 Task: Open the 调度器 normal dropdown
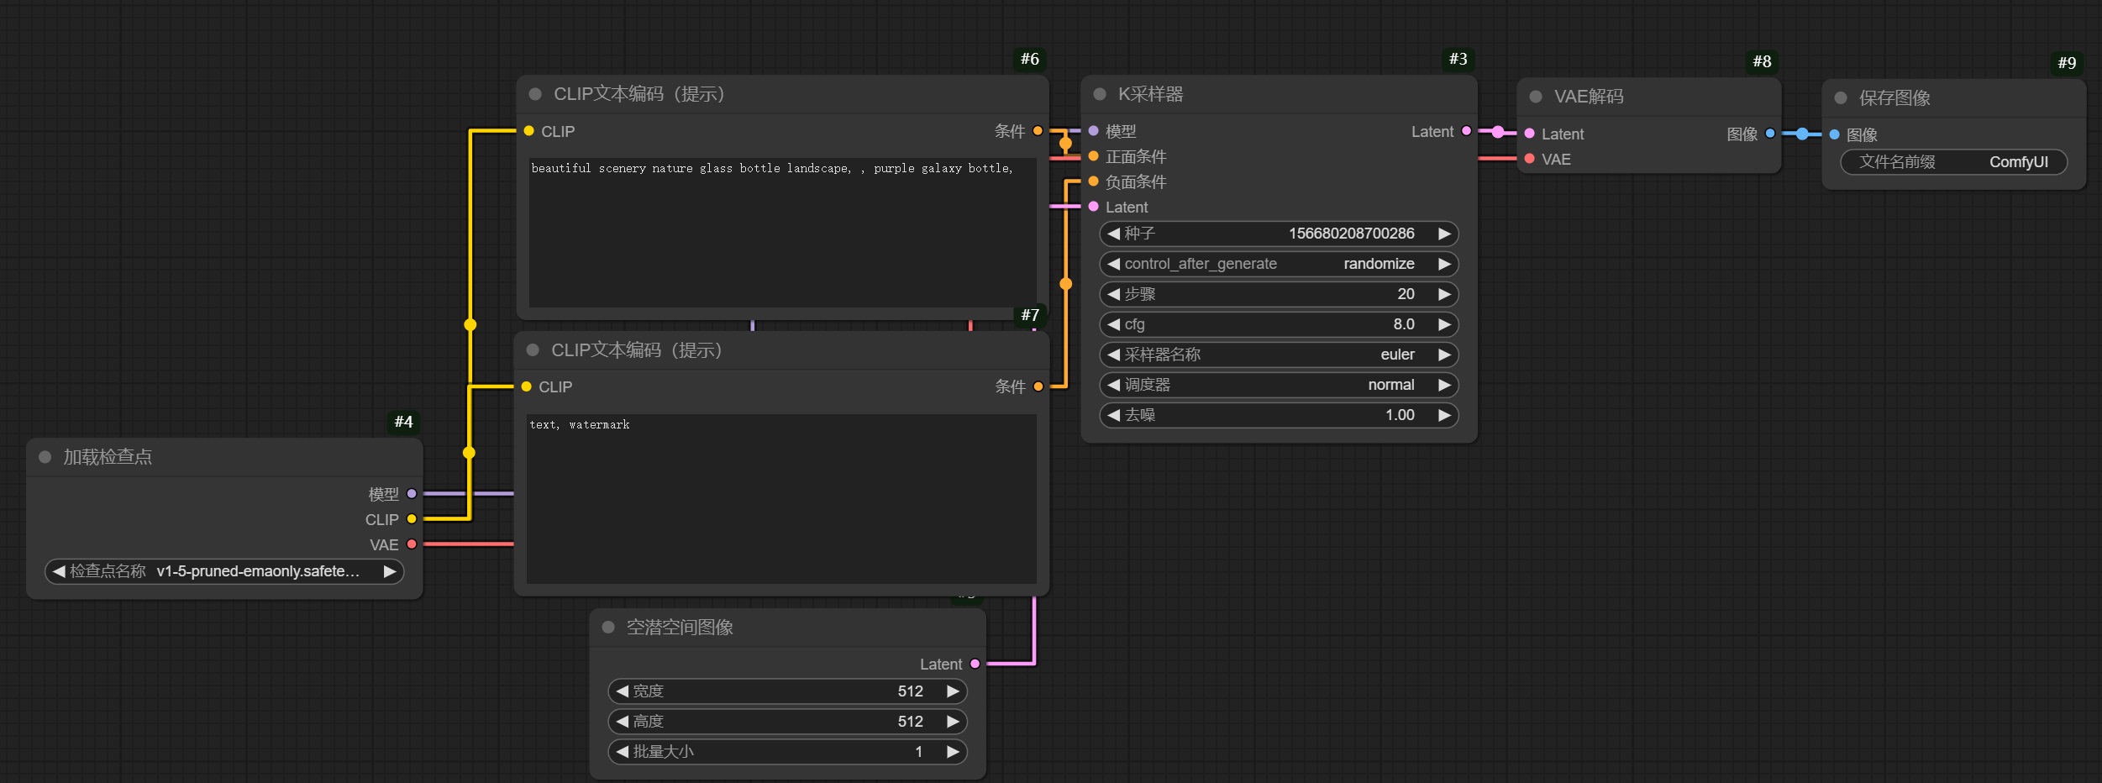point(1278,385)
